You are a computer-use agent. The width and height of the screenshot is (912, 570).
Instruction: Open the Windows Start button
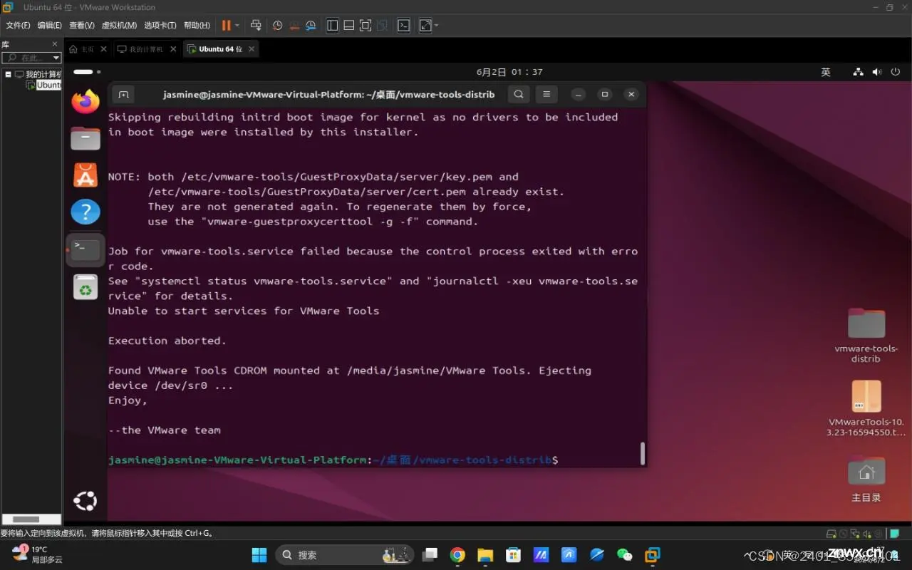[259, 554]
